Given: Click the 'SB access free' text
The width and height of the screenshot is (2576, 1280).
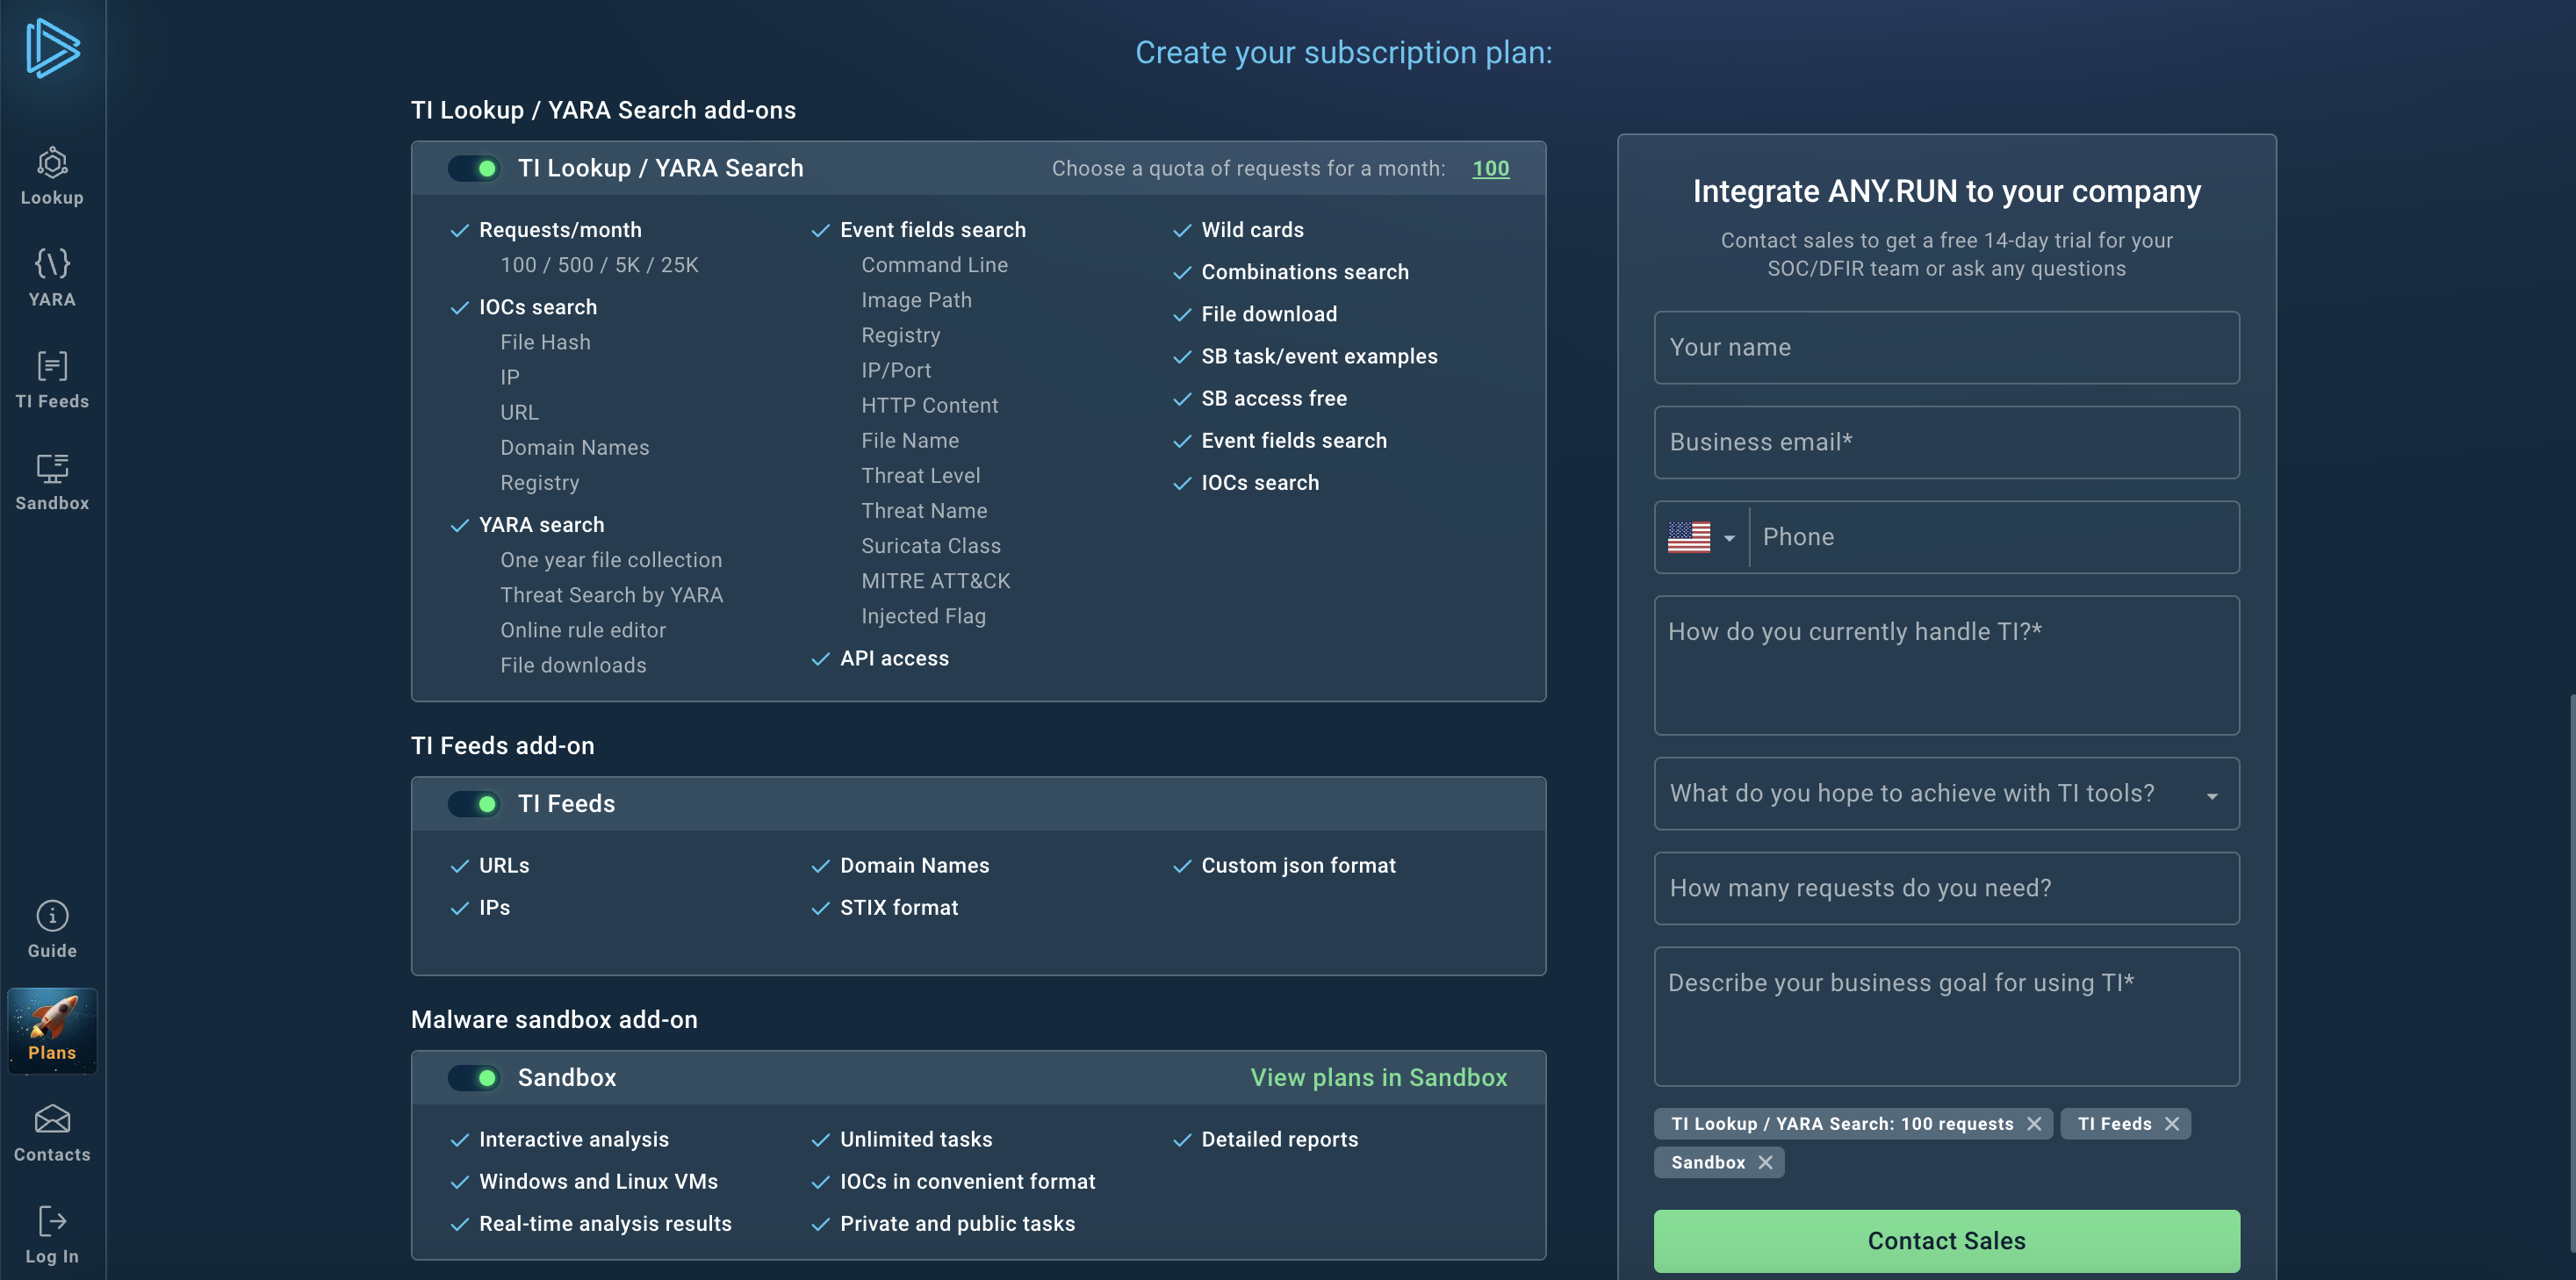Looking at the screenshot, I should (1274, 398).
